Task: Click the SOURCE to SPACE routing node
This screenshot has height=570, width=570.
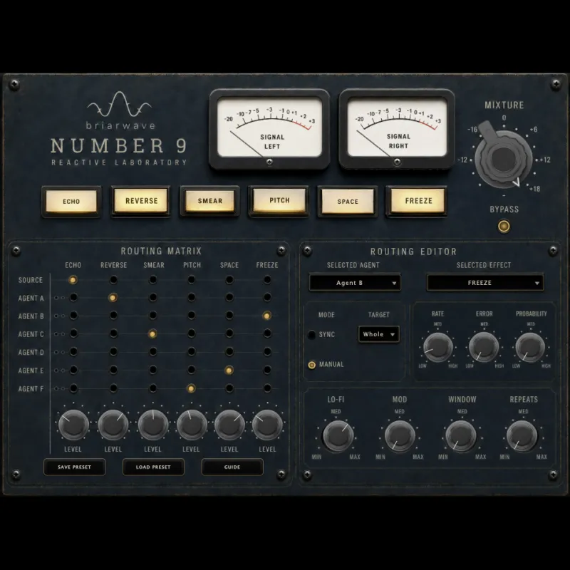Action: point(229,280)
